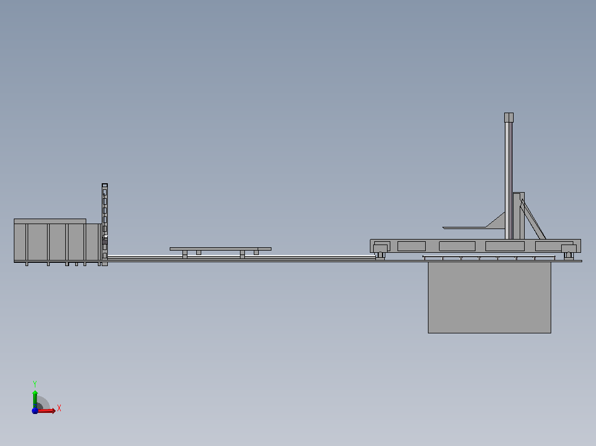Screen dimensions: 596x446
Task: Click the green Y axis arrow
Action: 35,399
